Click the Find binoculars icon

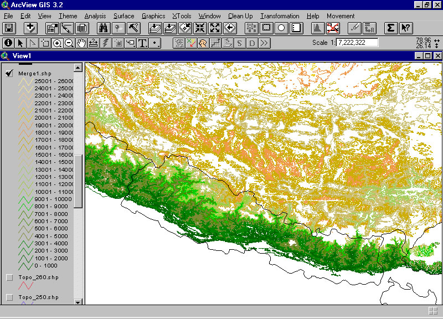(103, 28)
